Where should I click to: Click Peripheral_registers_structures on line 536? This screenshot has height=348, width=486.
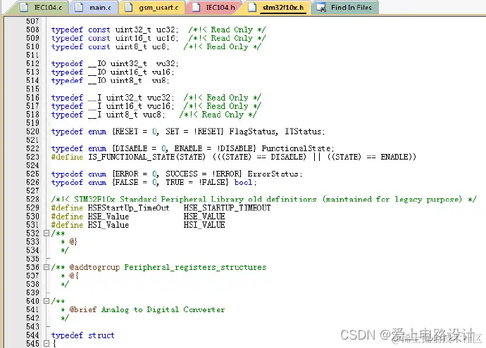click(x=195, y=267)
